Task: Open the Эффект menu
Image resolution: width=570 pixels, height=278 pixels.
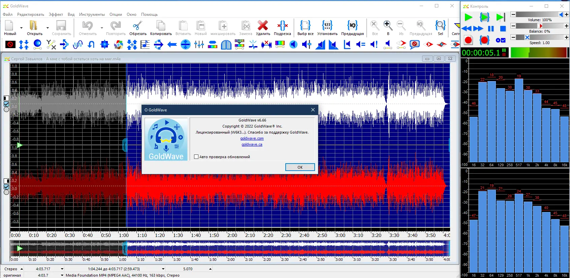Action: click(x=56, y=14)
